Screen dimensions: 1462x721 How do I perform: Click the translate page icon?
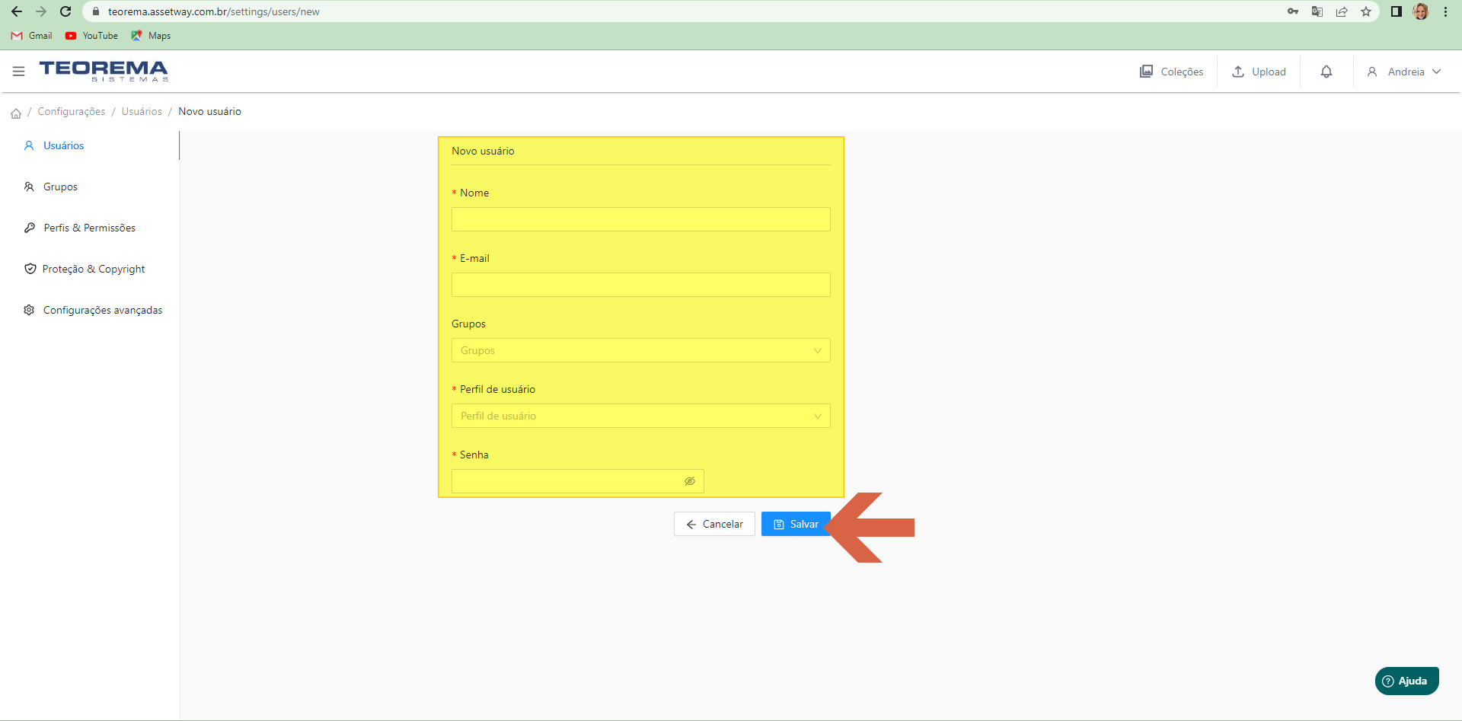(1317, 11)
